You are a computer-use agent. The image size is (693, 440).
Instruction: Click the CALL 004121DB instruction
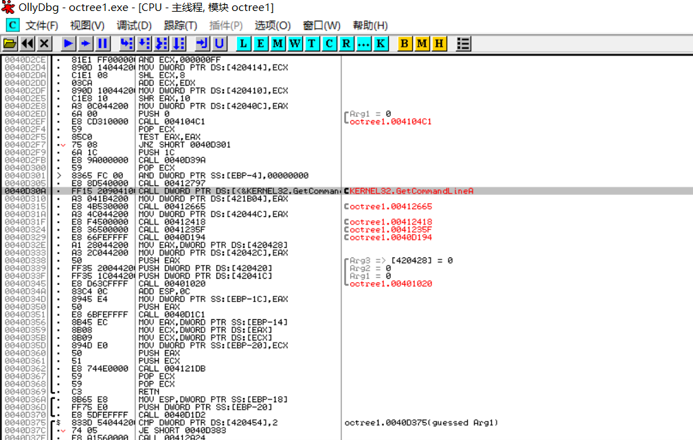(x=172, y=369)
